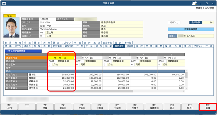This screenshot has height=115, width=217.
Task: Click the 基本給 value 194,000.00
Action: click(116, 74)
